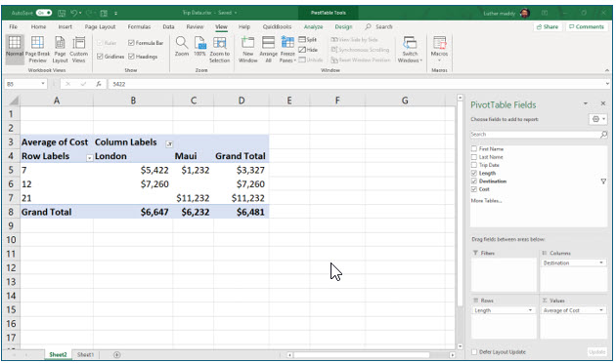616x363 pixels.
Task: Open the Zoom dialog
Action: click(182, 46)
